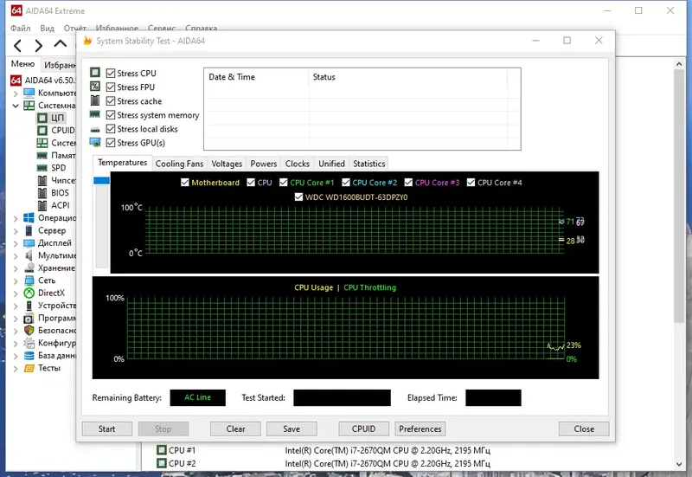The height and width of the screenshot is (477, 692).
Task: Toggle Stress local disks checkbox
Action: pyautogui.click(x=111, y=129)
